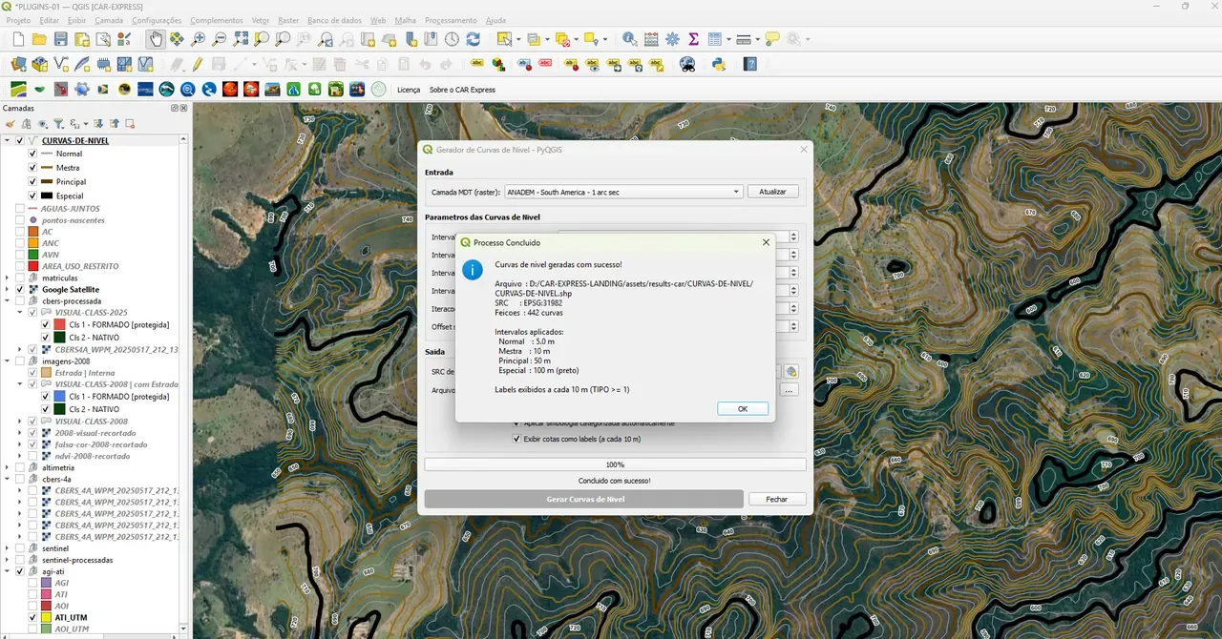Screen dimensions: 1222x639
Task: Open a project with the folder icon
Action: (x=39, y=39)
